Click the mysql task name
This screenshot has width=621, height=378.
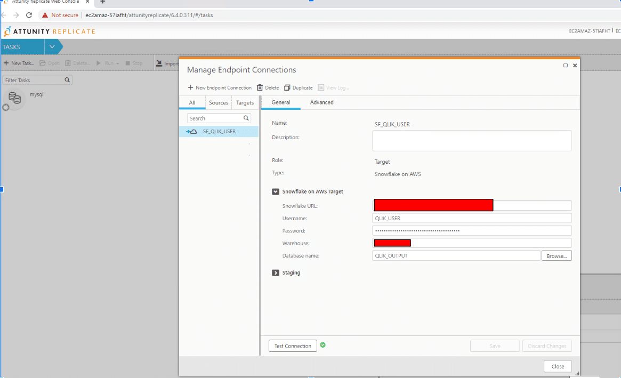pyautogui.click(x=36, y=94)
